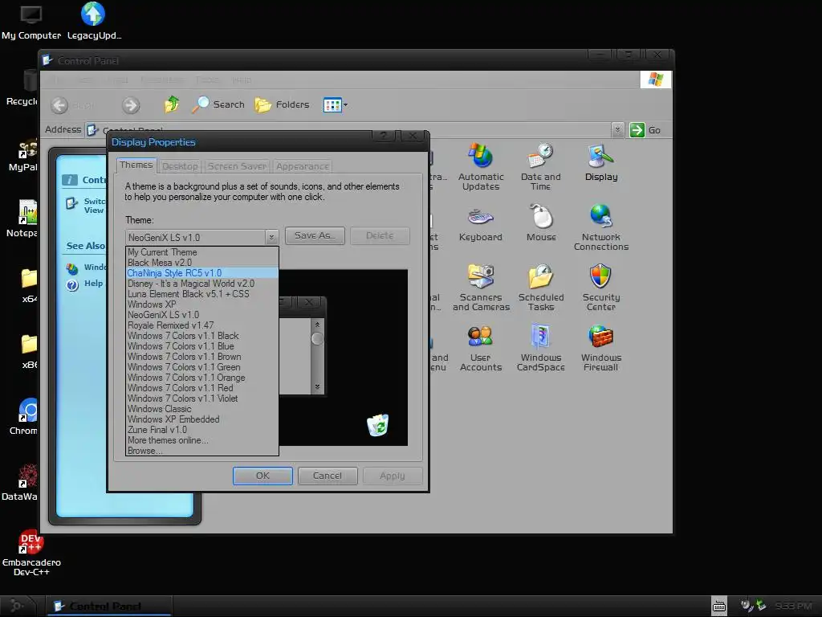822x617 pixels.
Task: Click the Browse... list entry
Action: [x=201, y=451]
